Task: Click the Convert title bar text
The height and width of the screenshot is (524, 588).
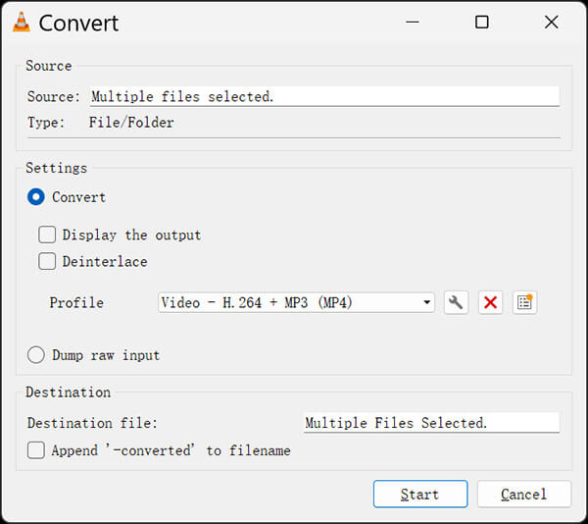Action: [80, 22]
